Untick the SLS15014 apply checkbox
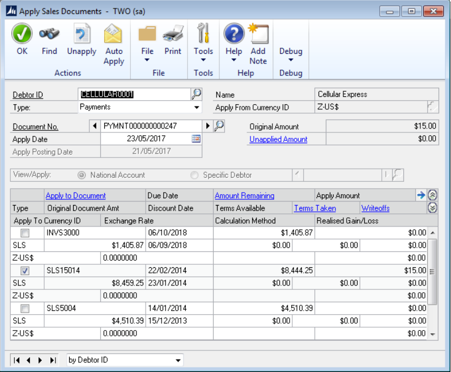This screenshot has height=372, width=451. (25, 271)
